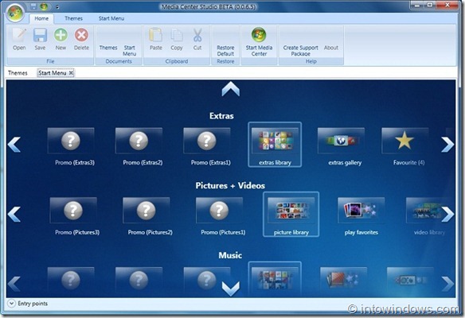Click the quick access Media Center icon
This screenshot has width=465, height=318.
(x=44, y=6)
